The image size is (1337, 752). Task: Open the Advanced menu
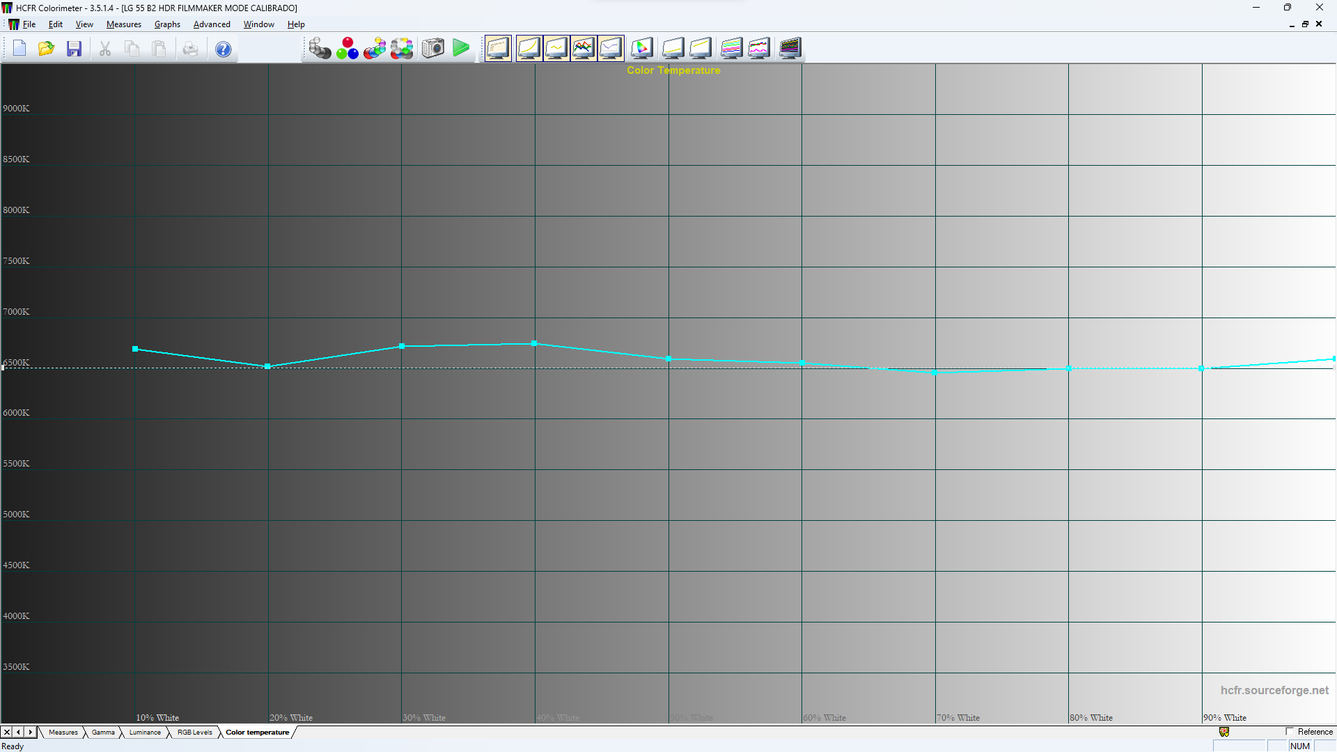(212, 24)
